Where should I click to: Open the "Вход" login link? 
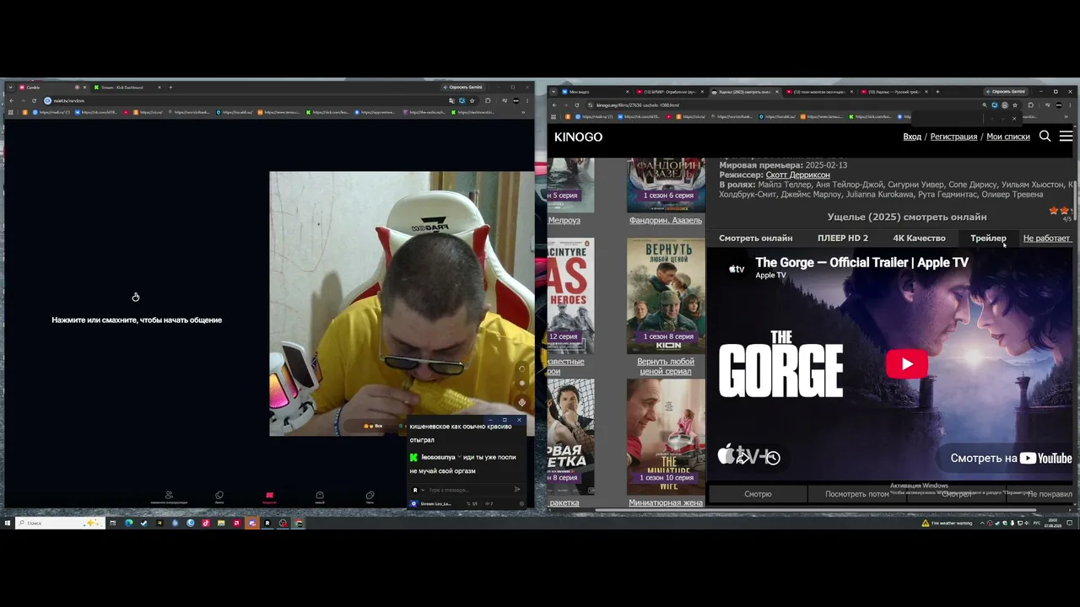[912, 137]
